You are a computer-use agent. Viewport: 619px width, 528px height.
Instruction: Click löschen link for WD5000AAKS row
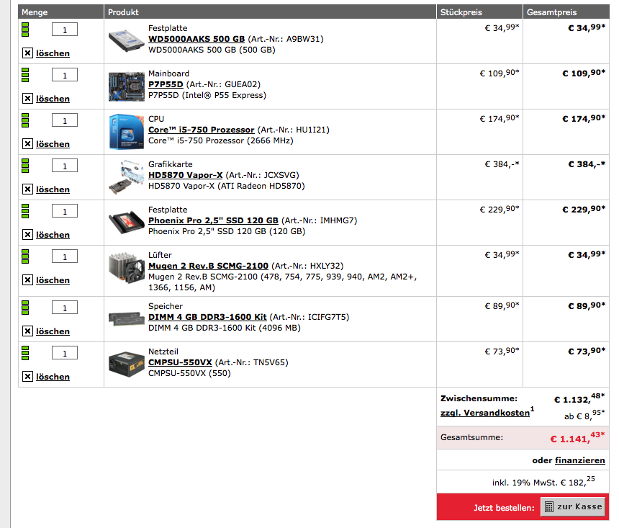53,53
